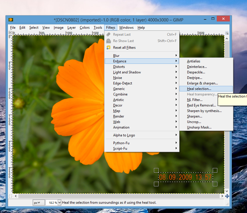This screenshot has height=213, width=247.
Task: Open the View menu
Action: point(46,28)
